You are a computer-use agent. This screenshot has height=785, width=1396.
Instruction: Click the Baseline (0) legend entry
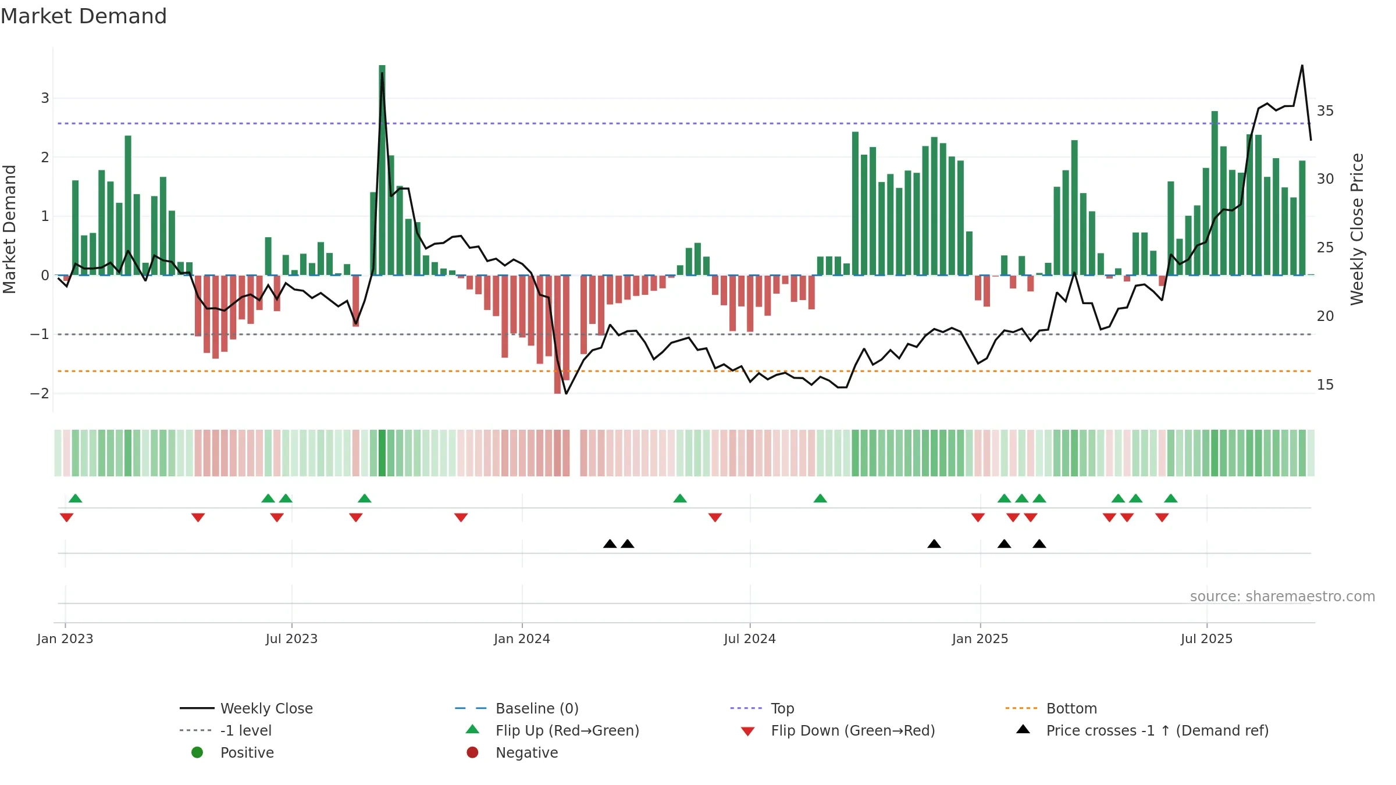point(517,708)
